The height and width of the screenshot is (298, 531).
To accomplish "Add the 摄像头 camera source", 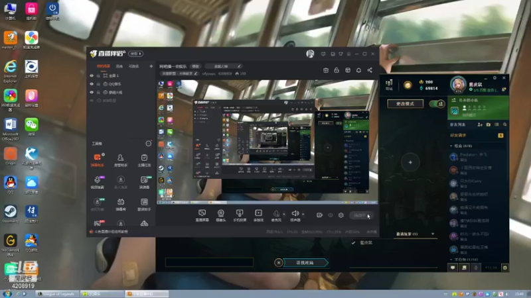I will (x=221, y=215).
